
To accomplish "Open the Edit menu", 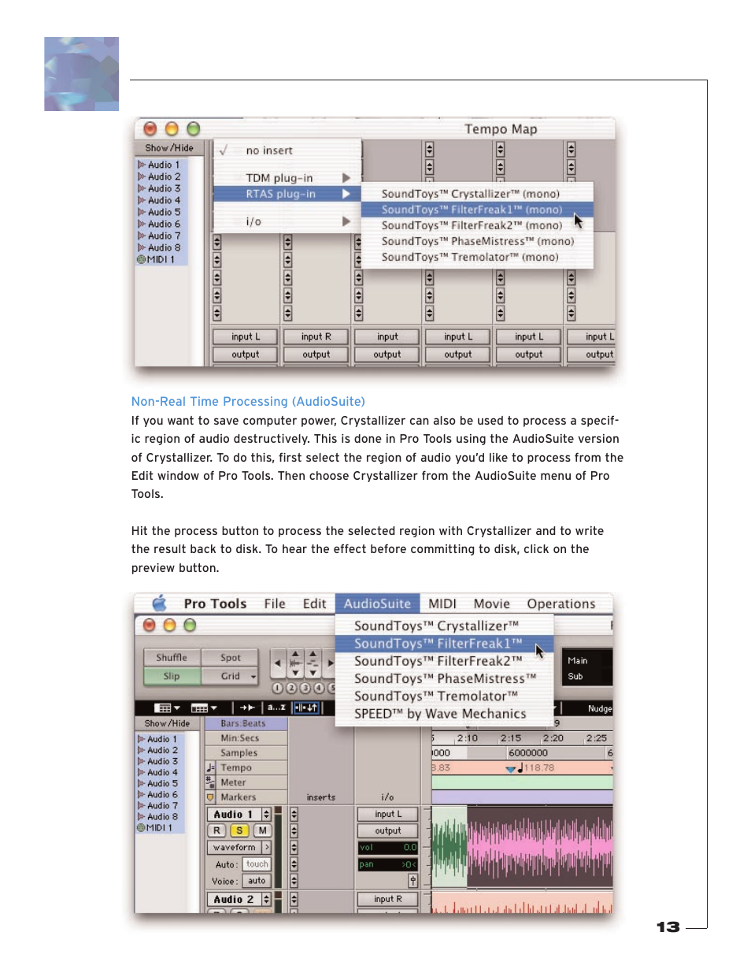I will pos(314,603).
